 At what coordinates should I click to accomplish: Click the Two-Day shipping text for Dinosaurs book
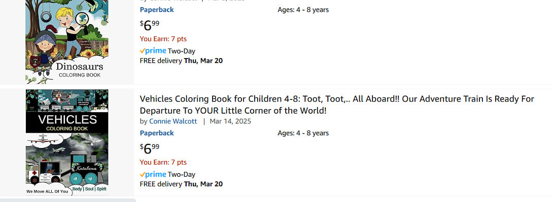(182, 50)
